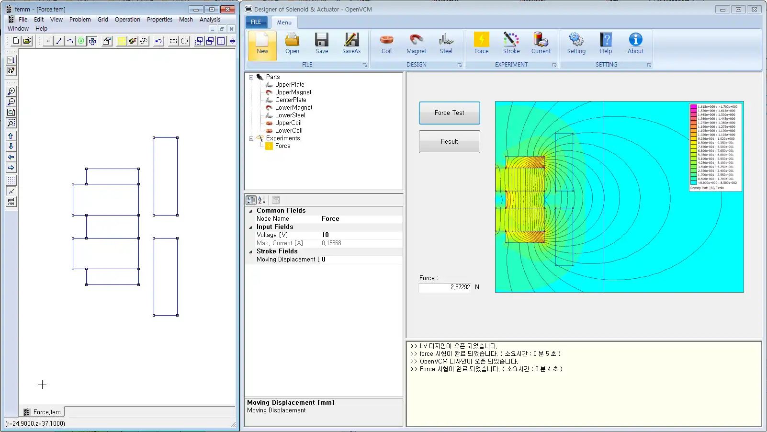The width and height of the screenshot is (767, 432).
Task: Collapse the Input Fields section
Action: [250, 227]
